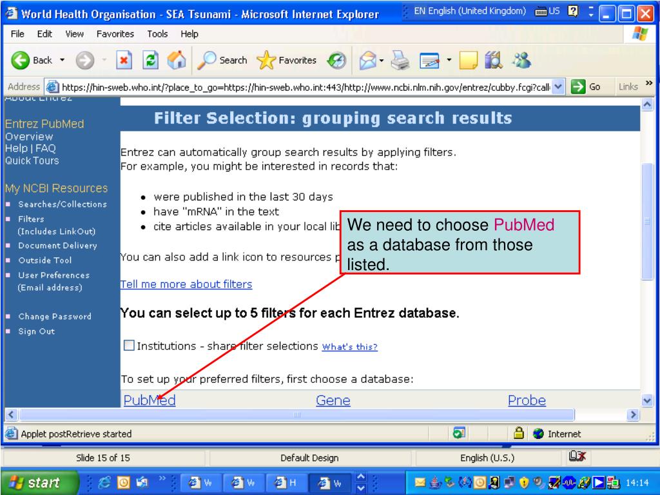Click the green Go arrow button
The image size is (660, 495).
578,87
